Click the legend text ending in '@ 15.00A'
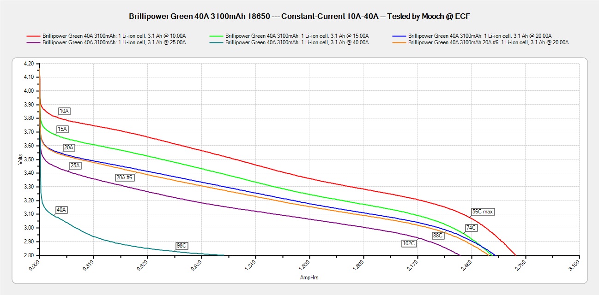 point(297,35)
